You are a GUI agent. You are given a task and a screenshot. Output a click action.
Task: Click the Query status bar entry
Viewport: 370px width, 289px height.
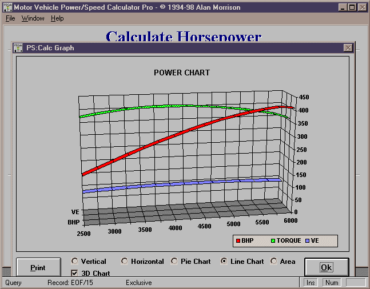pyautogui.click(x=13, y=283)
